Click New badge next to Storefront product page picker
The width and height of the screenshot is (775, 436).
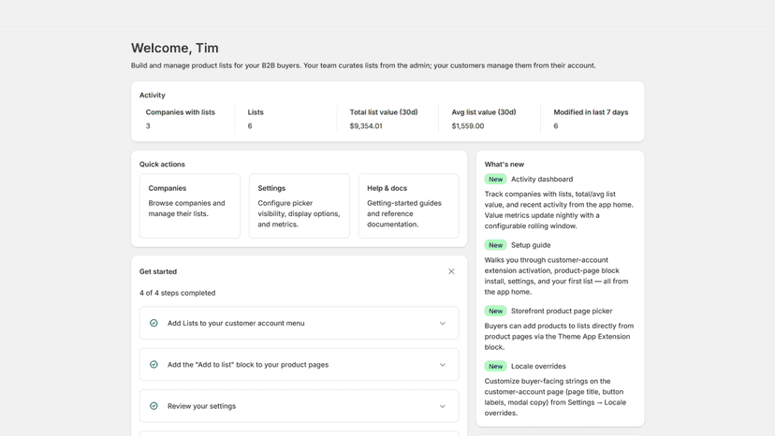point(495,311)
